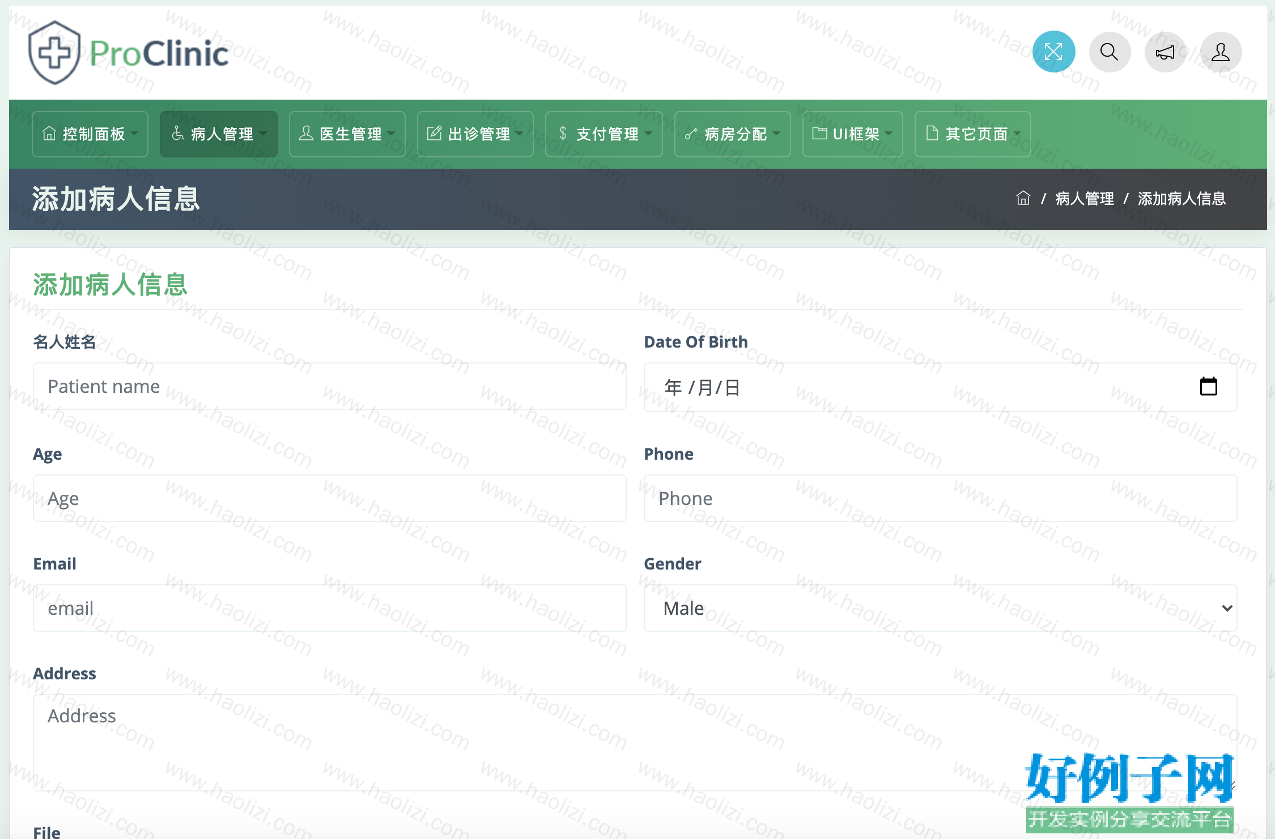Open the Gender dropdown showing Male

point(940,608)
